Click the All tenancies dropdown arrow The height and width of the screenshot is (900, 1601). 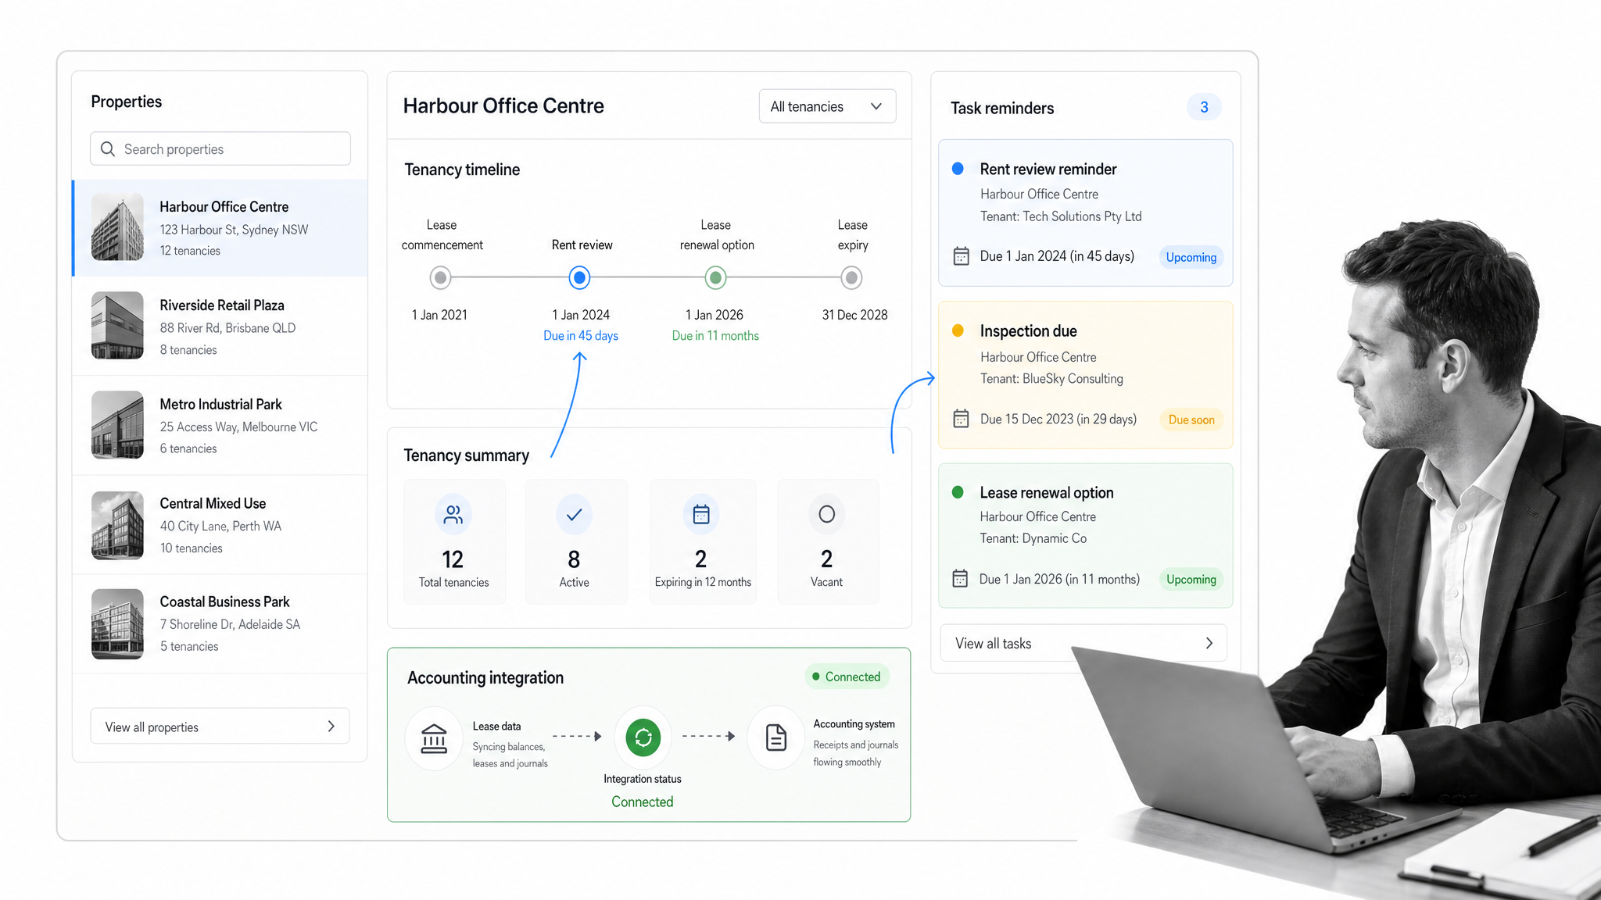point(876,106)
